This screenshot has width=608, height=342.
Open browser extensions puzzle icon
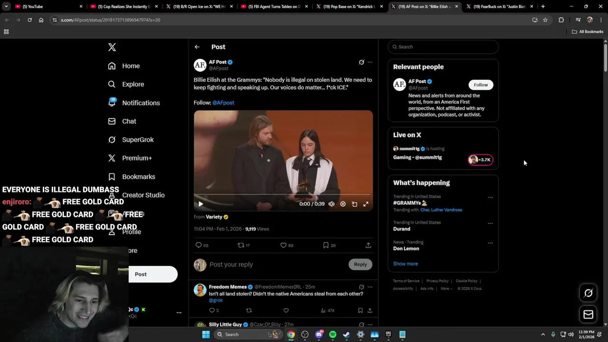click(561, 20)
